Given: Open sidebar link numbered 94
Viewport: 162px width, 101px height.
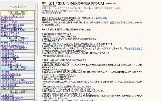Looking at the screenshot, I should [x=11, y=27].
